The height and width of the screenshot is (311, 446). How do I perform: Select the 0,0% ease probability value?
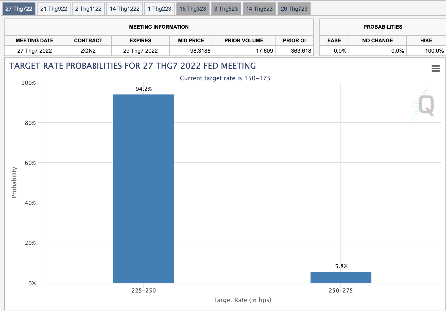(340, 51)
